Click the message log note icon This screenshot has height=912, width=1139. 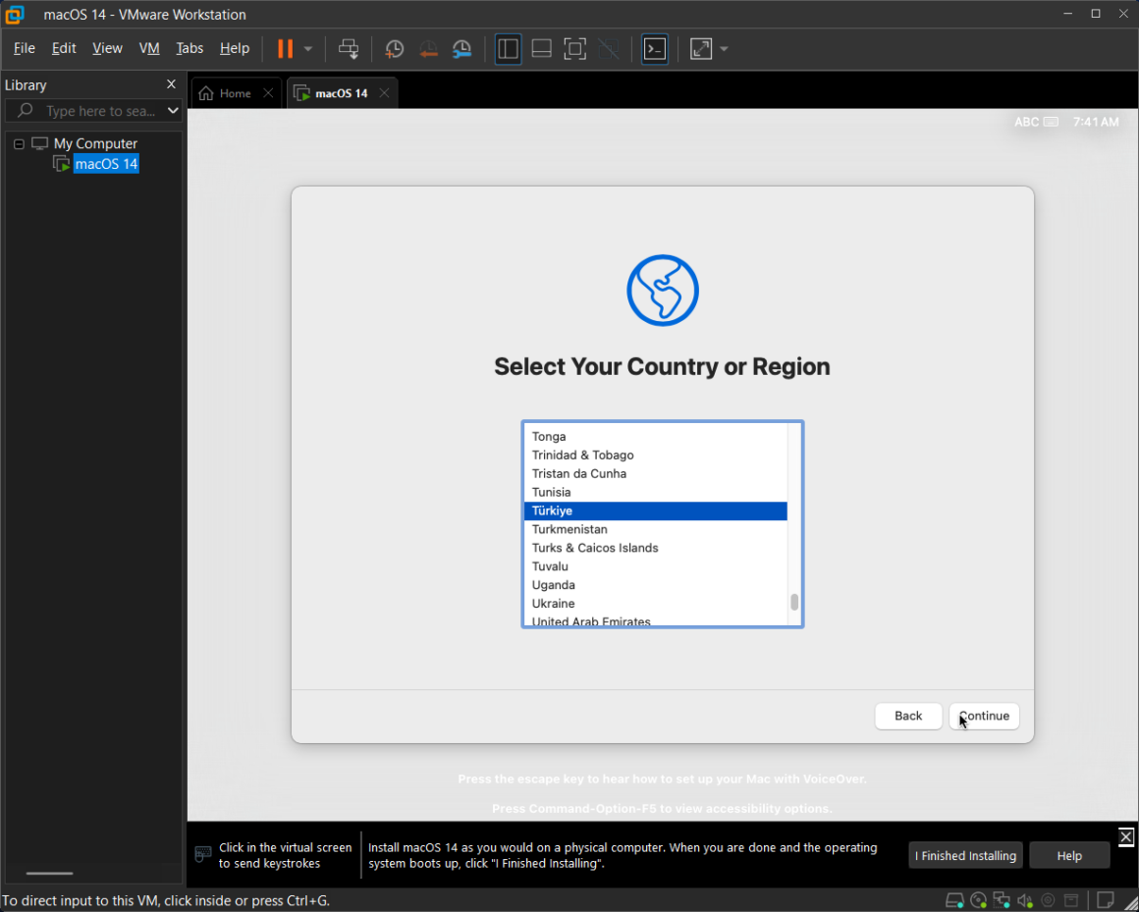tap(1105, 900)
